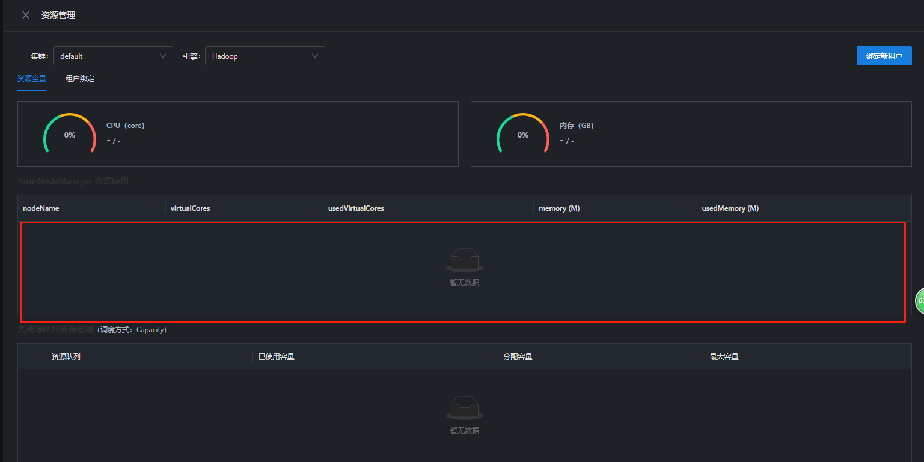Image resolution: width=924 pixels, height=462 pixels.
Task: Click the Yarn-NodeManager 资源使用 heading
Action: (x=73, y=181)
